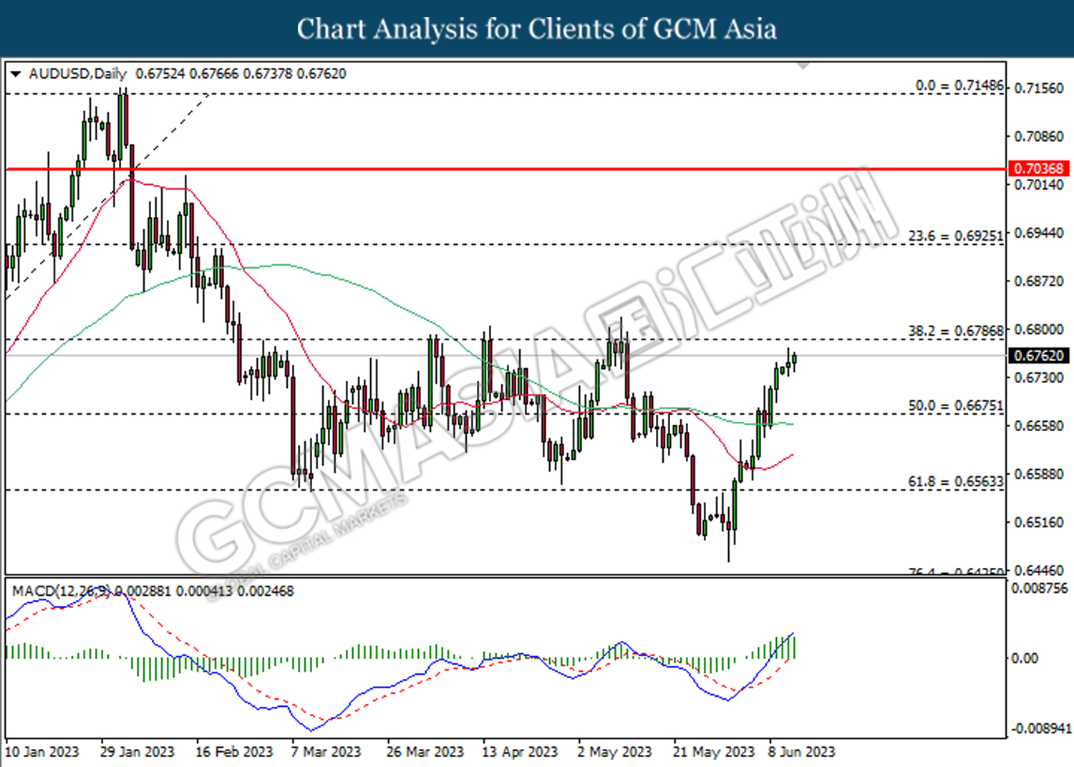Image resolution: width=1074 pixels, height=767 pixels.
Task: Select the Fibonacci label 0.0 = 0.71486
Action: click(959, 85)
